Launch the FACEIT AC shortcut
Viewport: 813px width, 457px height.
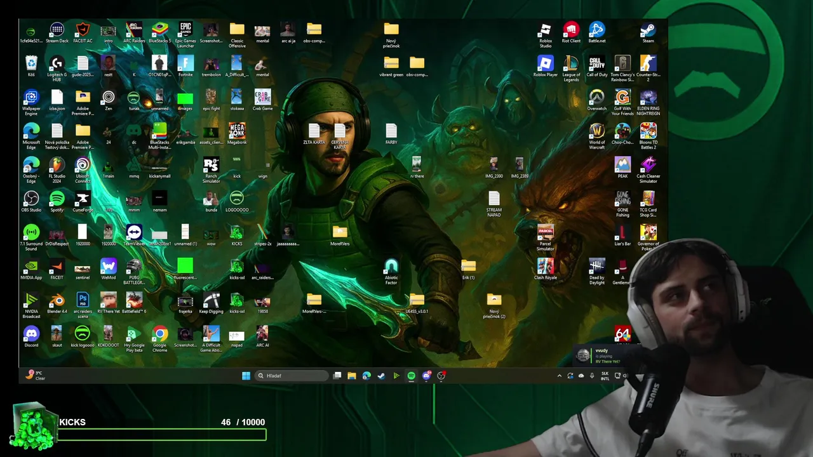click(x=83, y=33)
